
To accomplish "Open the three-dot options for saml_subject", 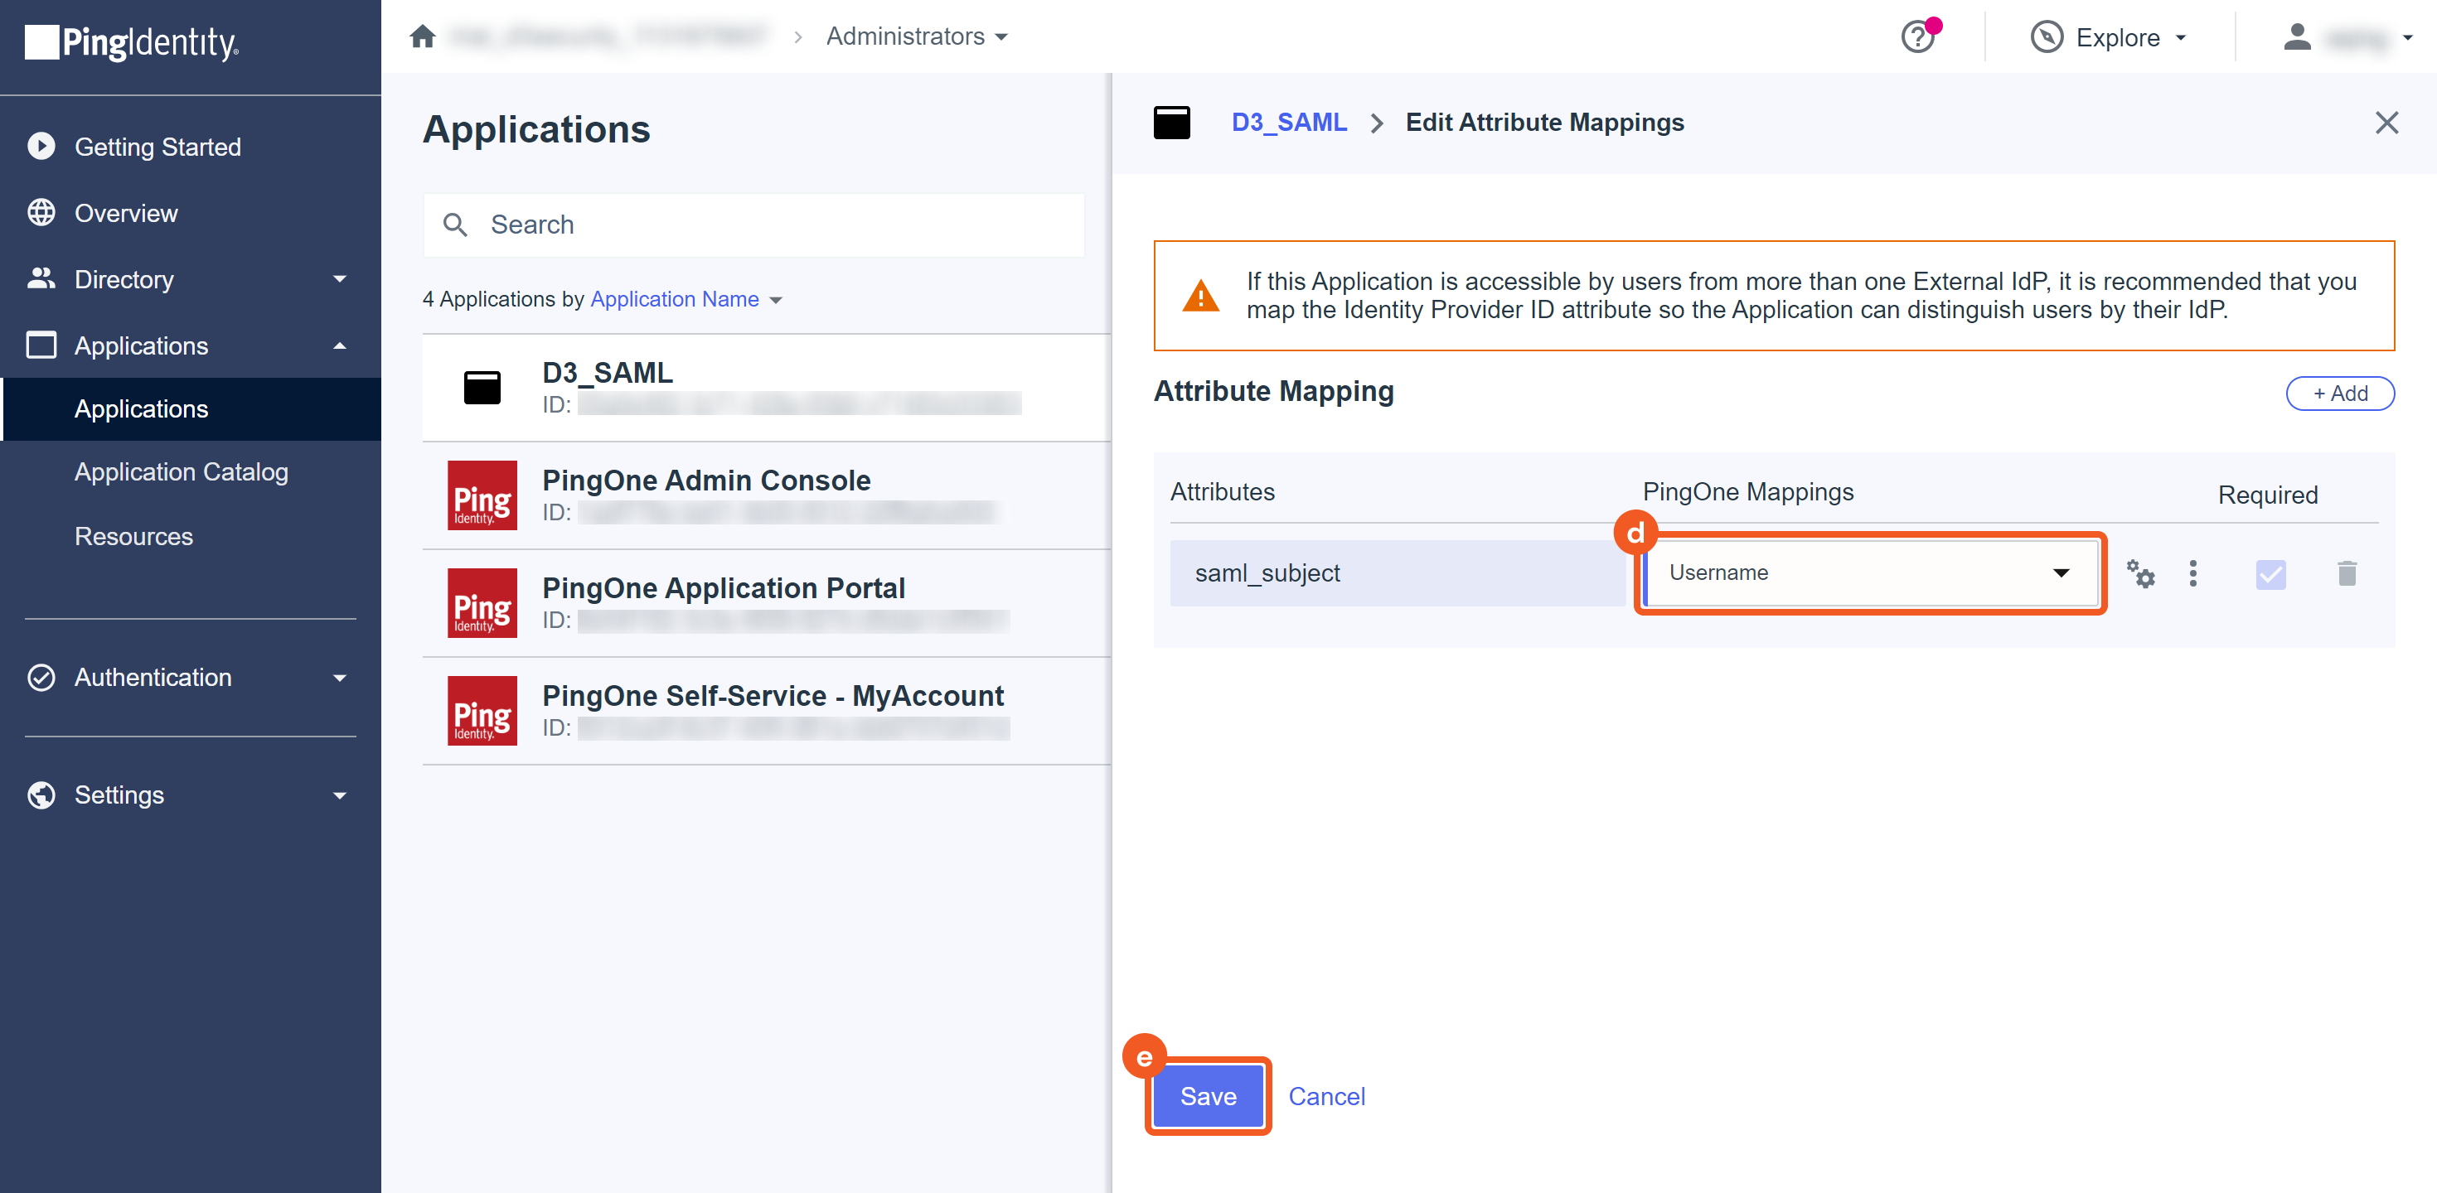I will coord(2193,572).
